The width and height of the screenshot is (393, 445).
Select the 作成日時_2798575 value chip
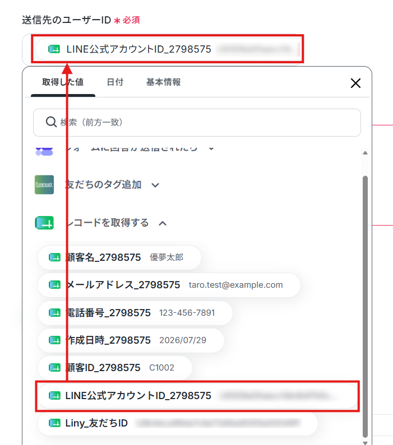[131, 340]
